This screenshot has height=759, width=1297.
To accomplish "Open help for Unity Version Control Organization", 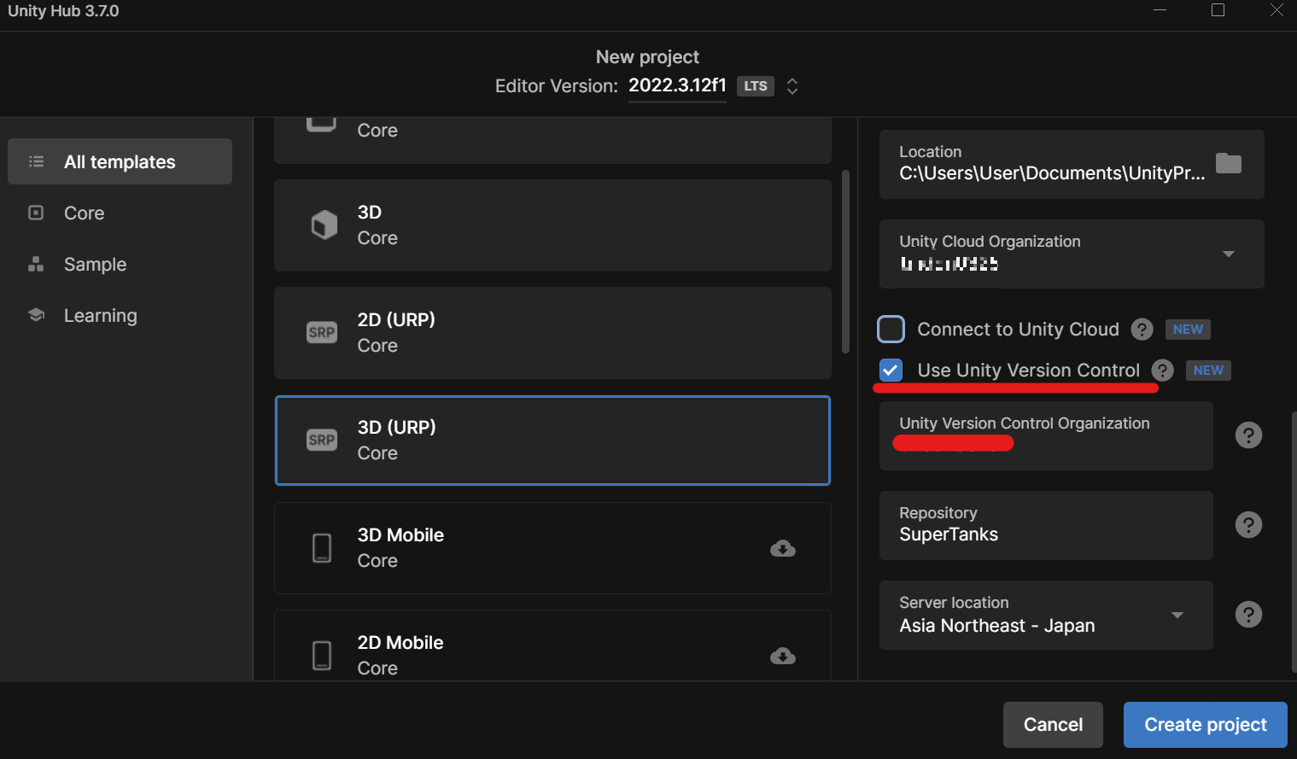I will [x=1248, y=435].
